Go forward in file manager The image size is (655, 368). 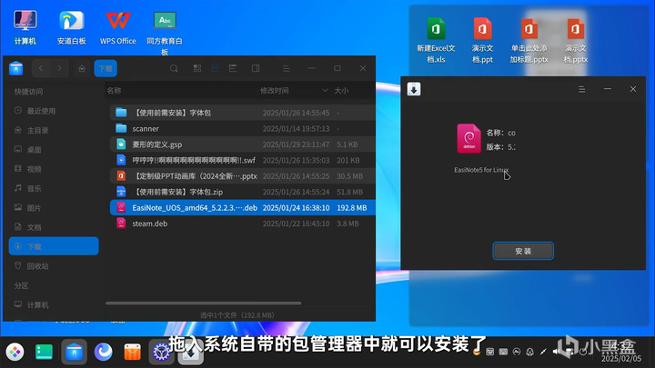tap(59, 68)
